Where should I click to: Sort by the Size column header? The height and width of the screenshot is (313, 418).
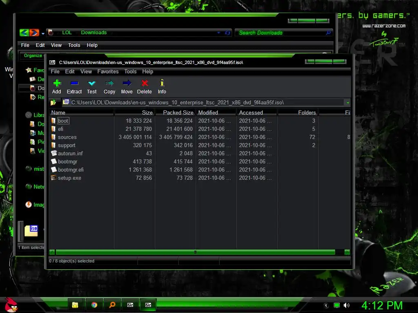pos(135,112)
